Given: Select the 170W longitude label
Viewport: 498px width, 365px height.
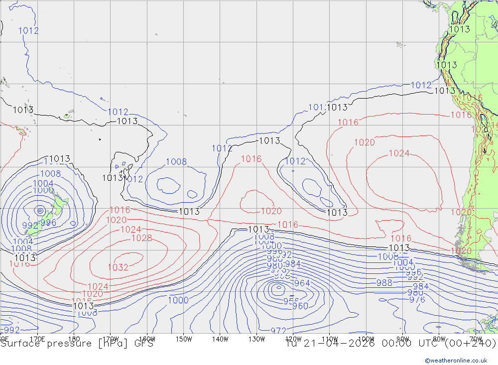Looking at the screenshot, I should click(x=111, y=339).
